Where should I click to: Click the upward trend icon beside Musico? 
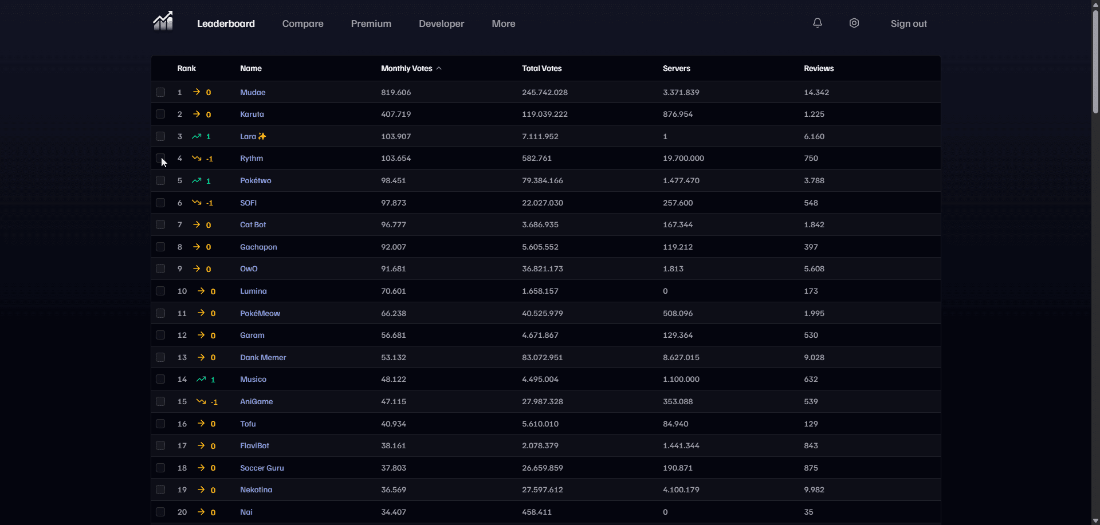202,379
